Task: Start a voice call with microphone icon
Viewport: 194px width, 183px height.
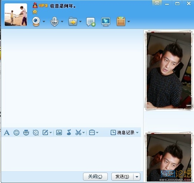Action: click(x=54, y=22)
